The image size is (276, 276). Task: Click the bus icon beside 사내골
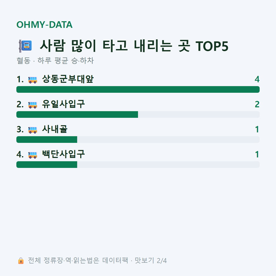click(x=33, y=130)
